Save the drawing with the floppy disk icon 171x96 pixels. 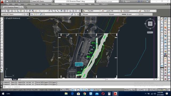coord(8,11)
